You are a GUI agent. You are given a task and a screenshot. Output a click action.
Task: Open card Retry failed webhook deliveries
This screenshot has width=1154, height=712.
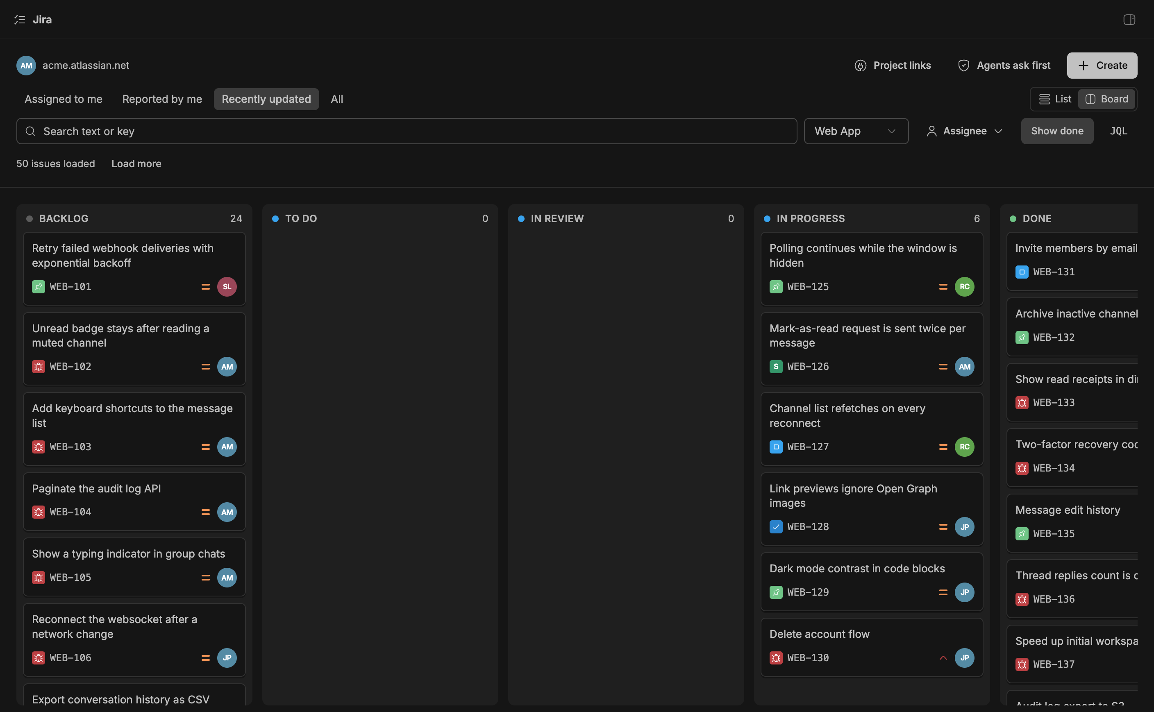[x=134, y=268]
